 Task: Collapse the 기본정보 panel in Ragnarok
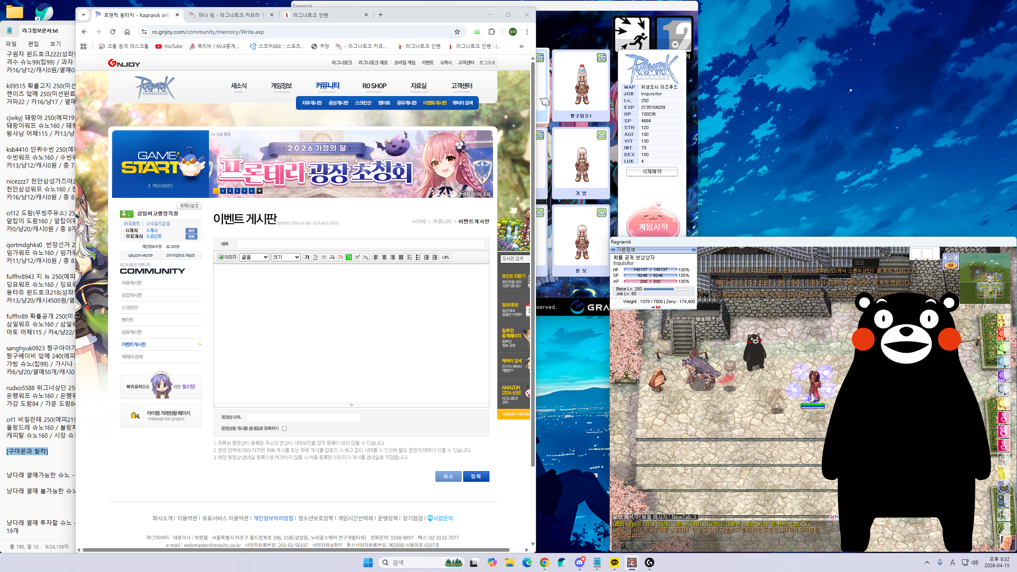[614, 249]
